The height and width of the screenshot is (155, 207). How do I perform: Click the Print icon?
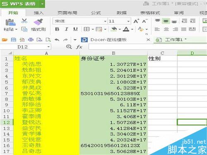click(31, 40)
